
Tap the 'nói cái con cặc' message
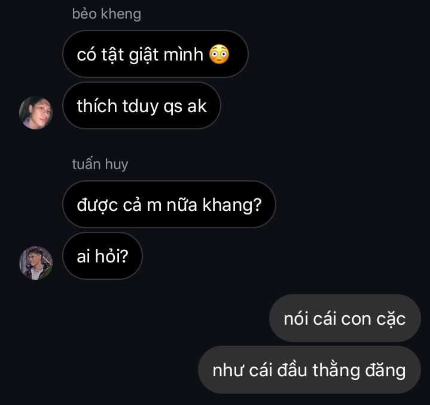(x=344, y=318)
